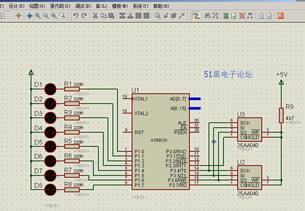Open the 库(L) menu
Image resolution: width=305 pixels, height=211 pixels.
[x=101, y=6]
